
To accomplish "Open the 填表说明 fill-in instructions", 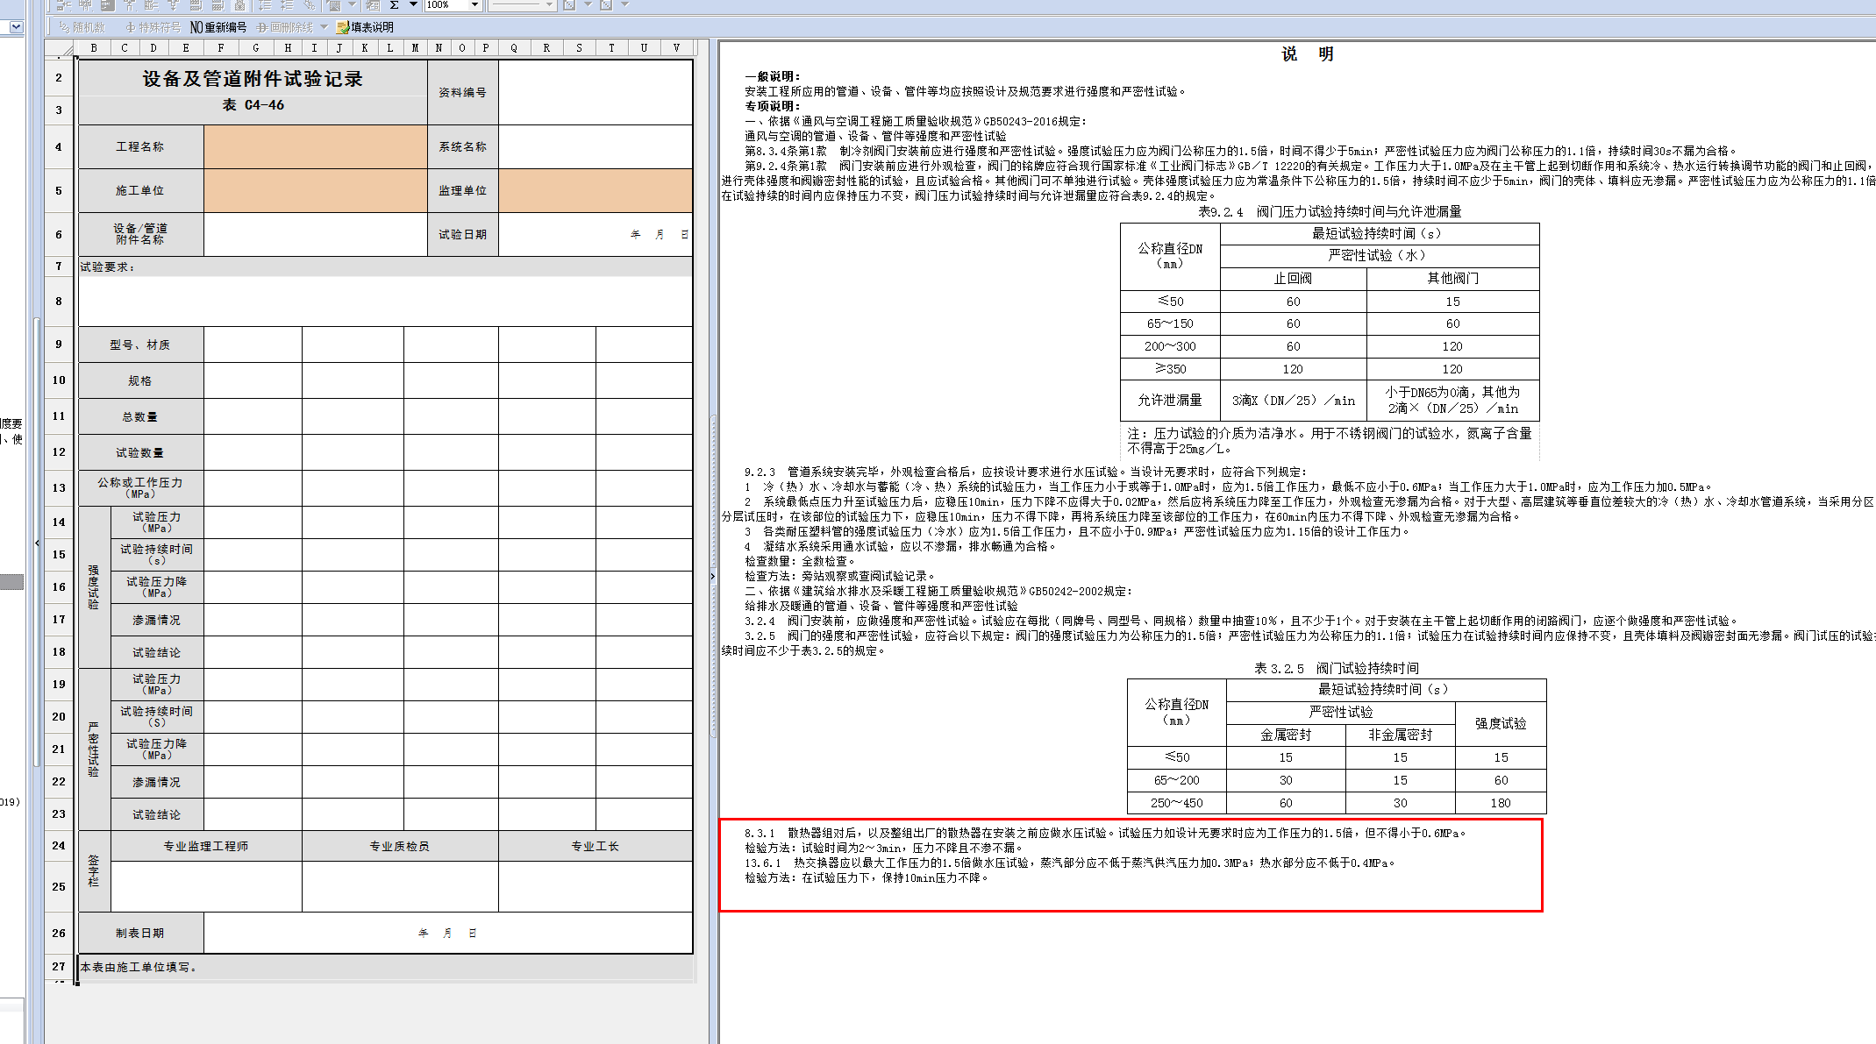I will tap(365, 27).
